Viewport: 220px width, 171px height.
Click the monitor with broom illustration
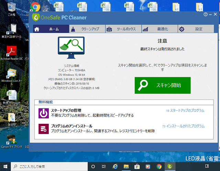point(71,48)
